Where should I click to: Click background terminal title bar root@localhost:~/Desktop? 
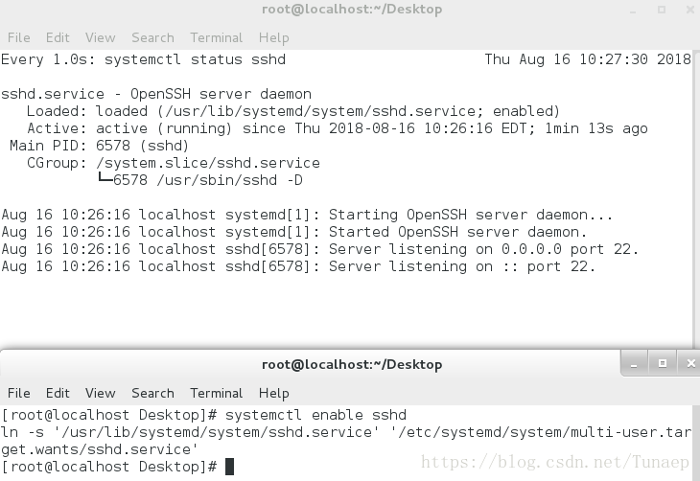352,10
